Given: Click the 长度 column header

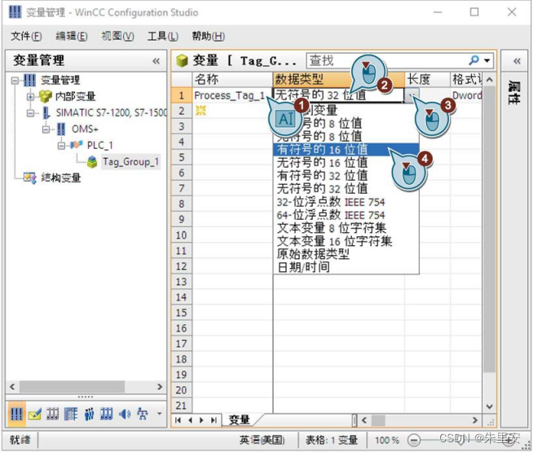Looking at the screenshot, I should coord(428,80).
